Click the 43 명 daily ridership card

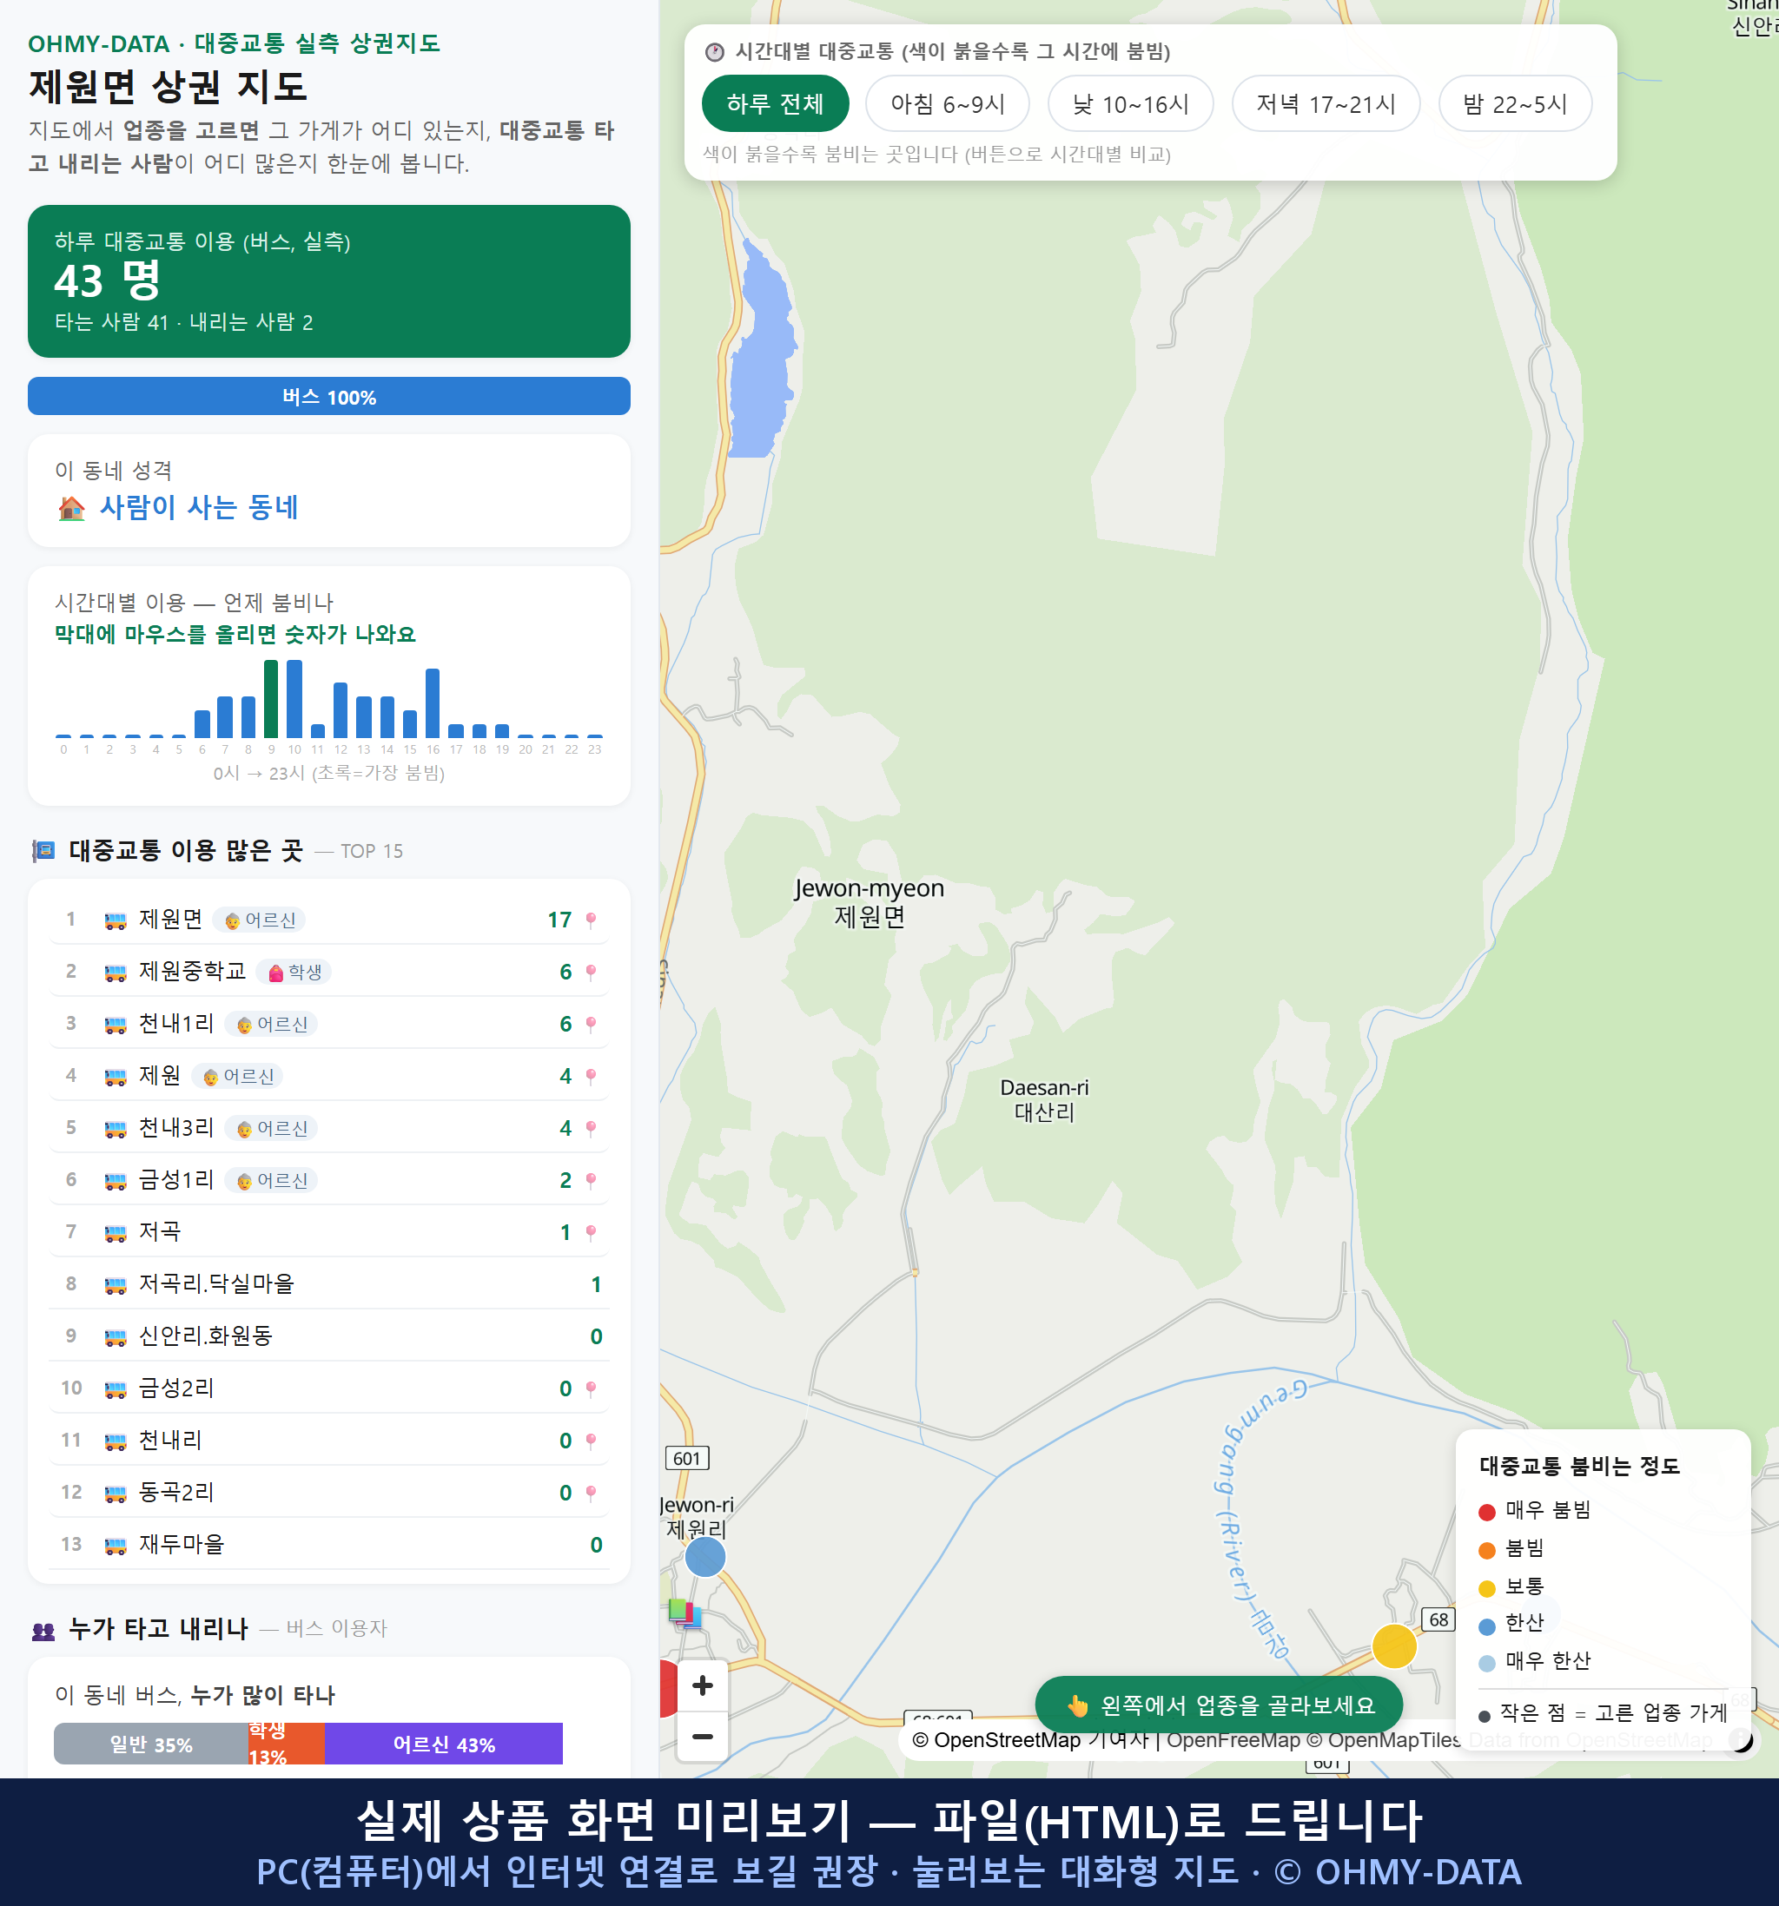point(329,281)
